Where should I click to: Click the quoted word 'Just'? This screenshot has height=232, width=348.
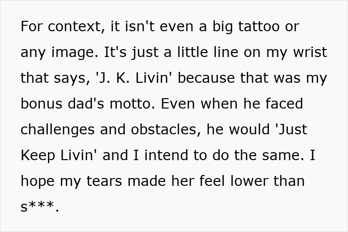[291, 129]
